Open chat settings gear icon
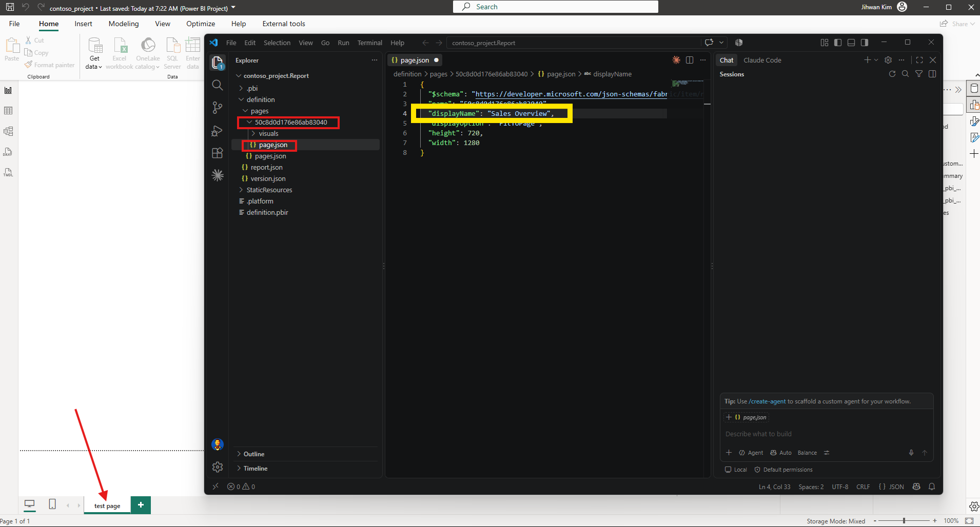This screenshot has height=527, width=980. coord(888,60)
